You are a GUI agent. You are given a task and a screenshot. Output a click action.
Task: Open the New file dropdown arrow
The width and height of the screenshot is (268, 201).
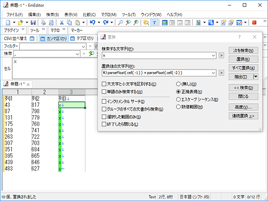(14, 22)
